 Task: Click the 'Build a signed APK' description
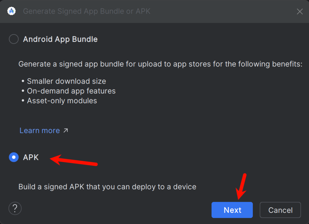point(107,187)
